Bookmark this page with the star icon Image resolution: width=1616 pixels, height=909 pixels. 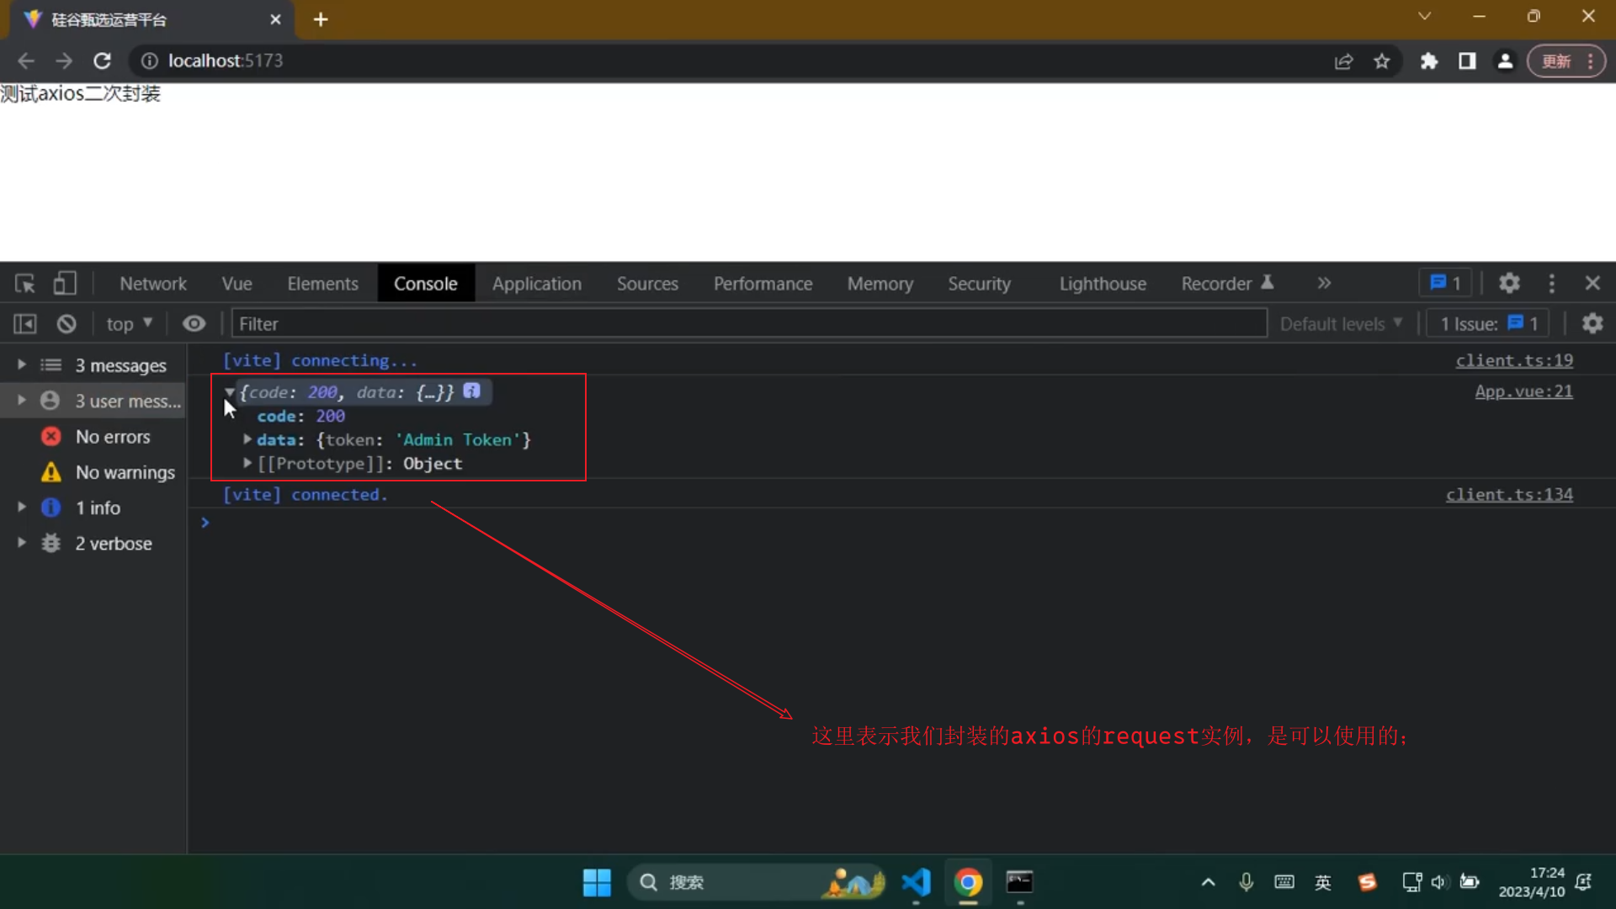(x=1382, y=61)
